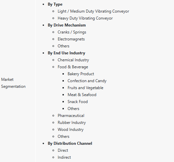Click Confection and Candy sub-item
174x162 pixels.
click(x=87, y=81)
